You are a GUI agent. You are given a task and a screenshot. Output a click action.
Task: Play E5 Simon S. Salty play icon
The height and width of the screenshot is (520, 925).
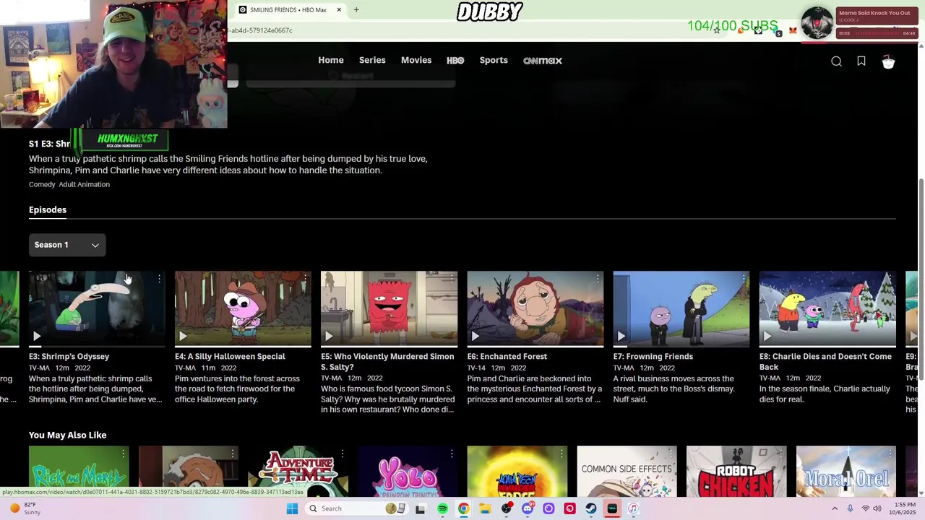click(329, 336)
